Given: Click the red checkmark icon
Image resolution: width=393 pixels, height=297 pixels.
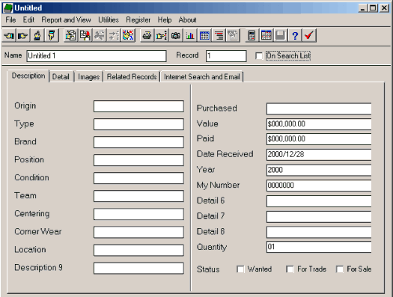Looking at the screenshot, I should [309, 36].
